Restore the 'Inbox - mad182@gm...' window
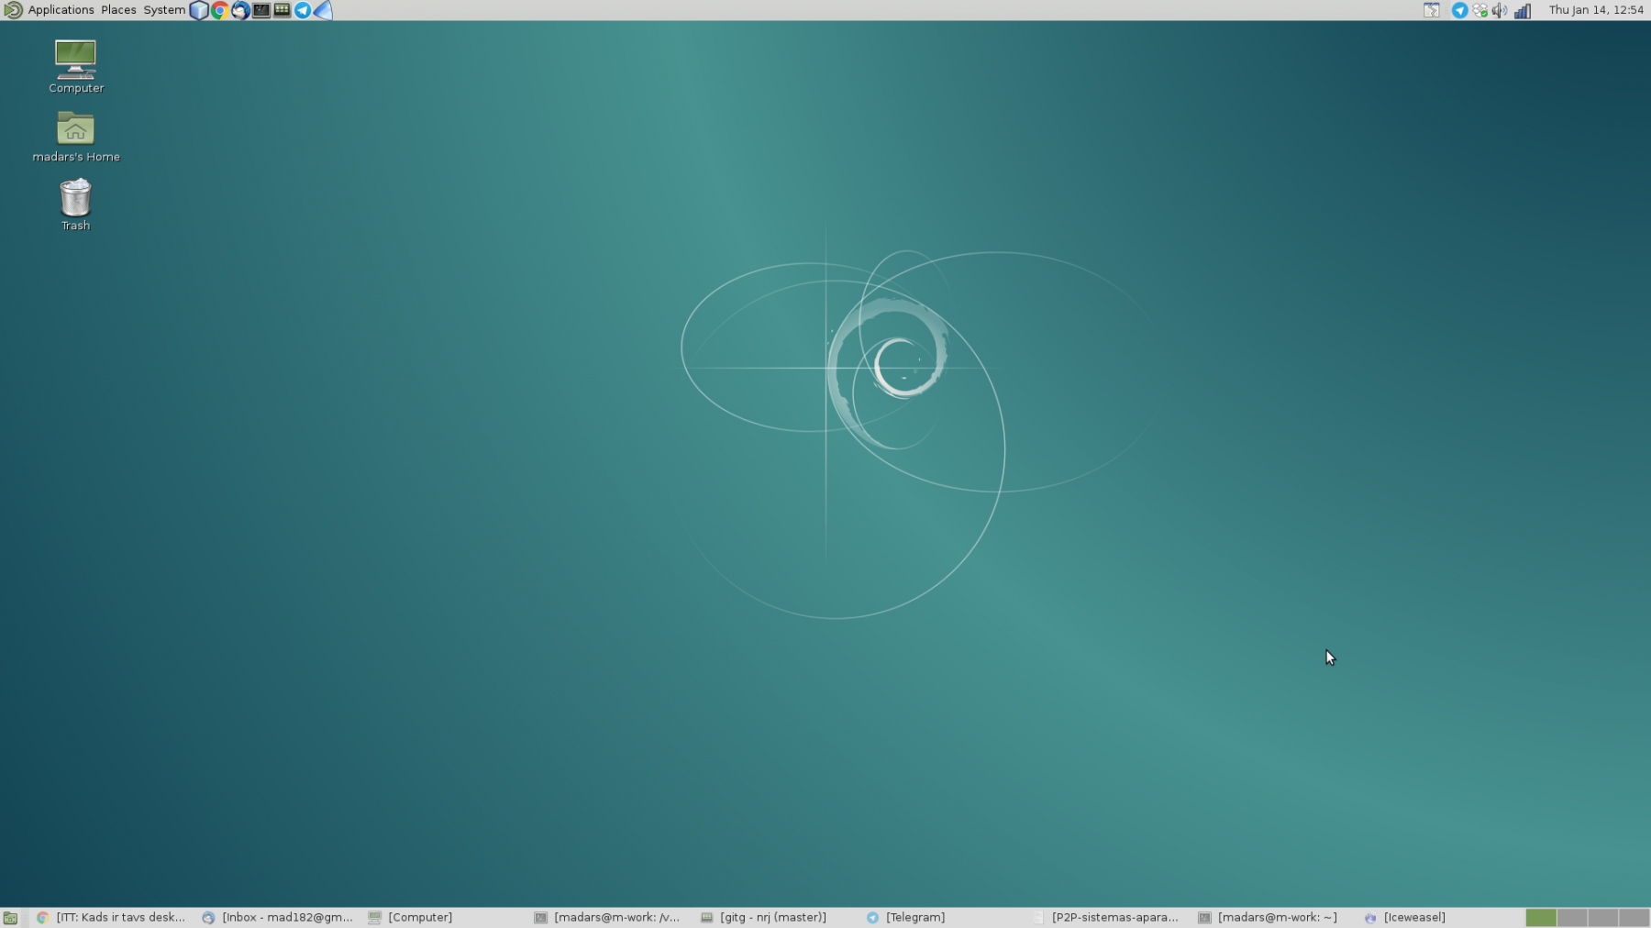Screen dimensions: 1651x928 278,917
